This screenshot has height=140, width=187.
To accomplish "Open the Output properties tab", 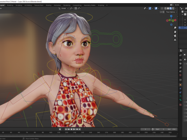I will point(180,64).
